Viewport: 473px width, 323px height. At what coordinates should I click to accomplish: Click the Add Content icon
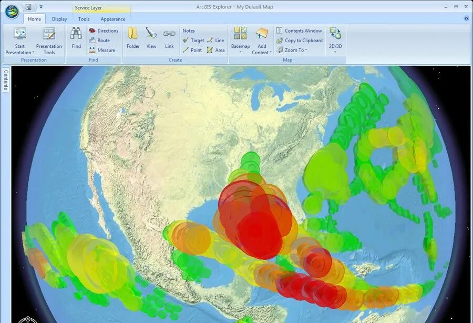[262, 34]
